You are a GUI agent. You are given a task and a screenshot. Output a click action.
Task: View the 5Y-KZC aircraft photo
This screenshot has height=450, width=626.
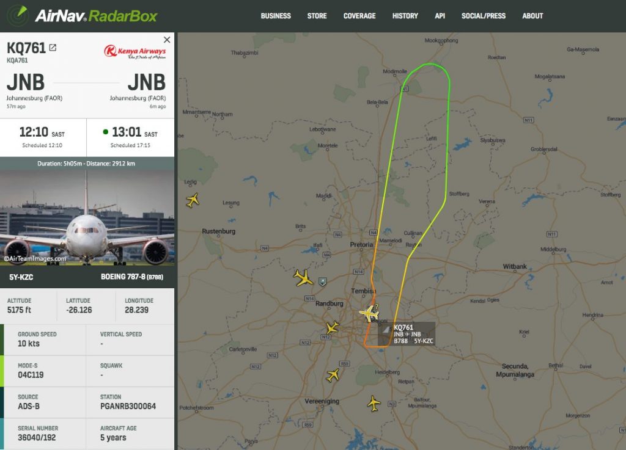click(87, 217)
